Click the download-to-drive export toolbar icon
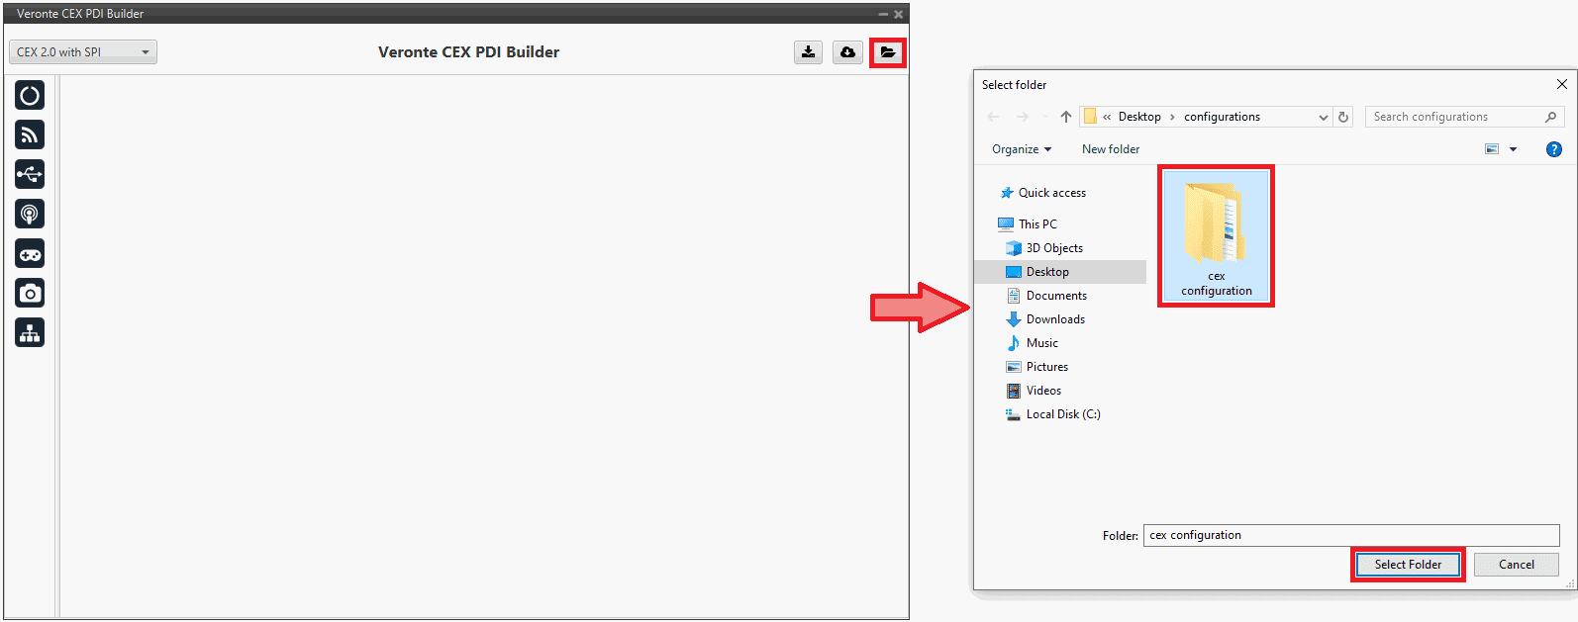Image resolution: width=1578 pixels, height=622 pixels. point(808,52)
